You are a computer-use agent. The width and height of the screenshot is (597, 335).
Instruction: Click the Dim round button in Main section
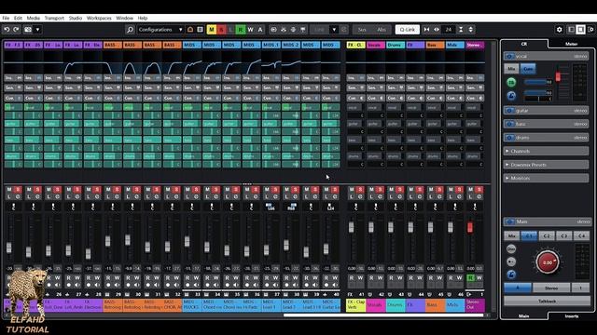(x=511, y=248)
